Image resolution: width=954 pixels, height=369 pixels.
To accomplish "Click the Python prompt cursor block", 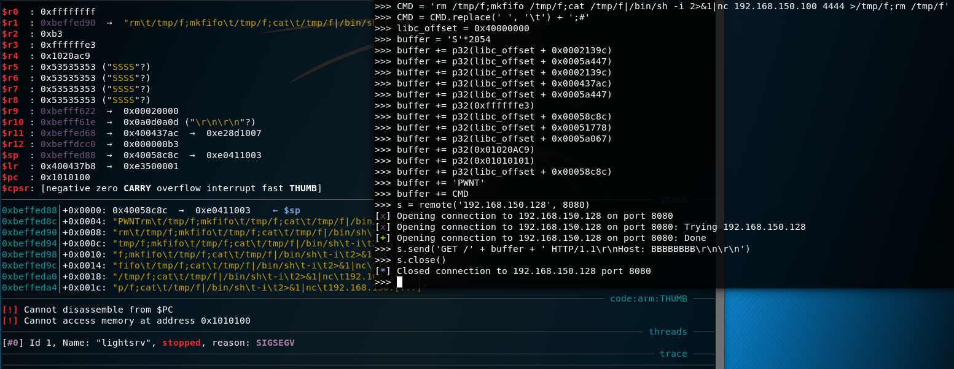I will pyautogui.click(x=399, y=282).
